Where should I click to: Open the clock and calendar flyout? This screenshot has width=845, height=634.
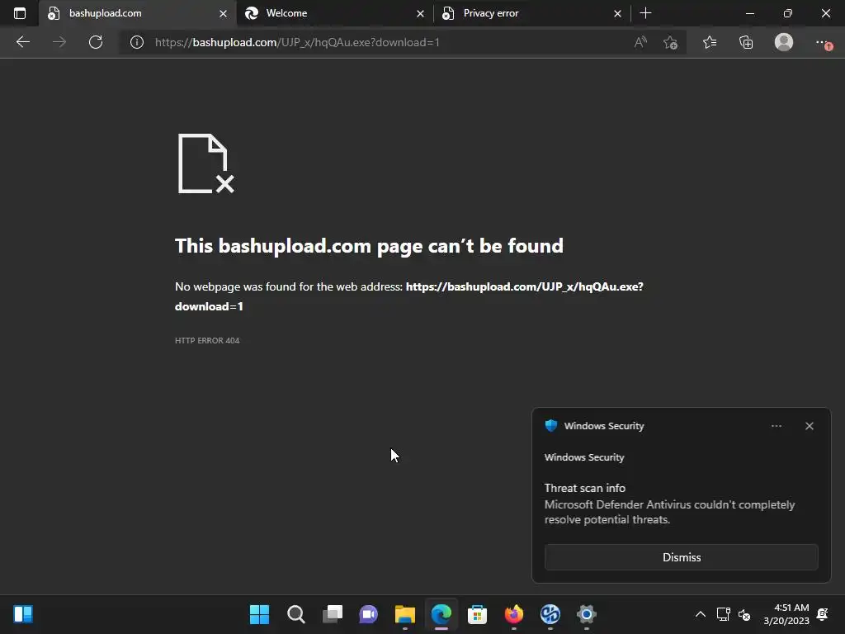786,614
